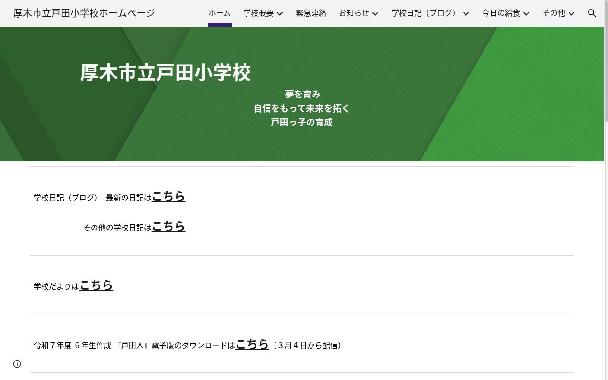
Task: Click the site title 厚木市立戸田小学校ホームページ
Action: pyautogui.click(x=84, y=13)
